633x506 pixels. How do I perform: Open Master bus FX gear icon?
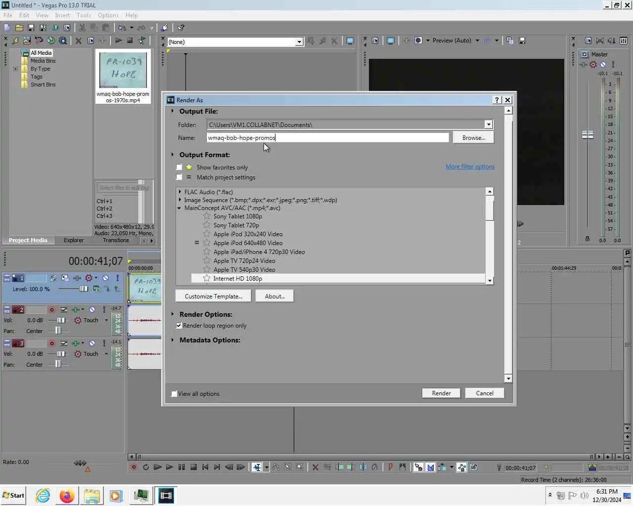point(593,65)
